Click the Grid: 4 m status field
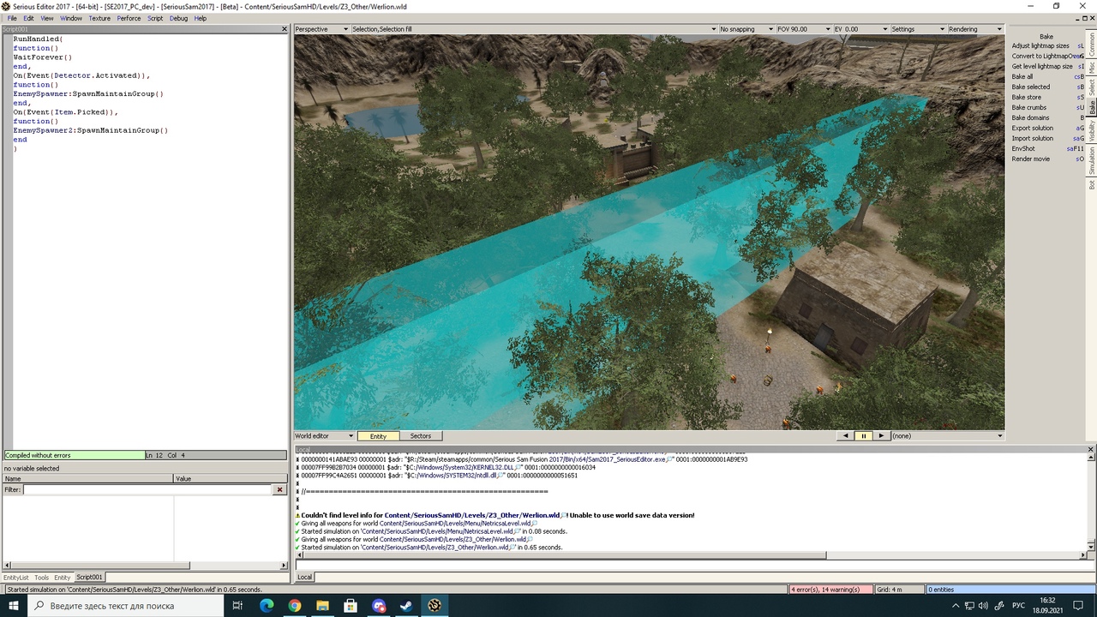 click(899, 590)
